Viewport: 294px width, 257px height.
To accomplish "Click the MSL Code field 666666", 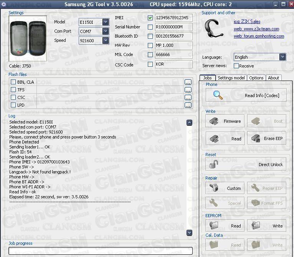I will coord(173,55).
